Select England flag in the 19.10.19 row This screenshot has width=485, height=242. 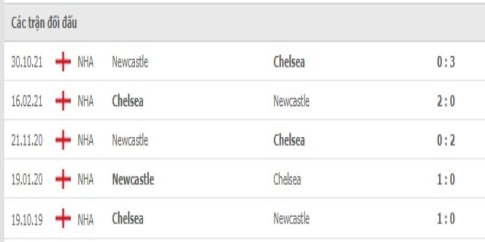point(63,218)
